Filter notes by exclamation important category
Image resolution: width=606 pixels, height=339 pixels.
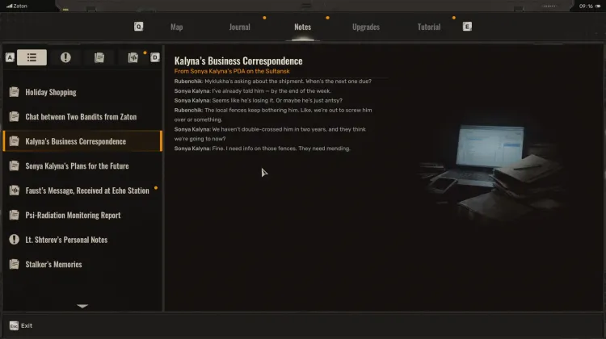65,57
